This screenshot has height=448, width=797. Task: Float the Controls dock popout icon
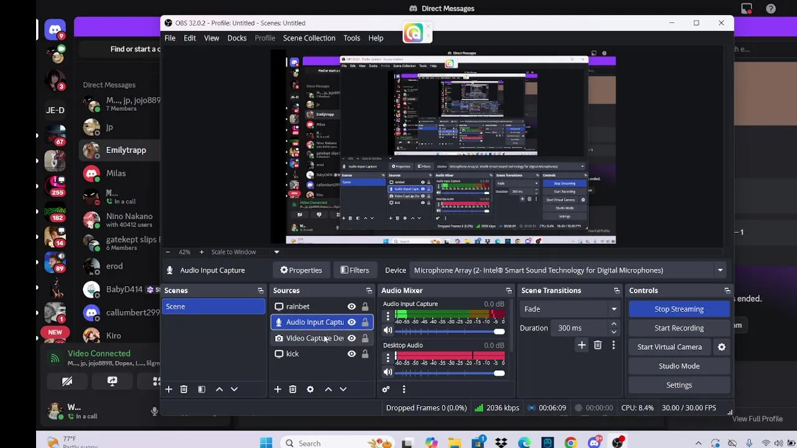click(x=727, y=291)
